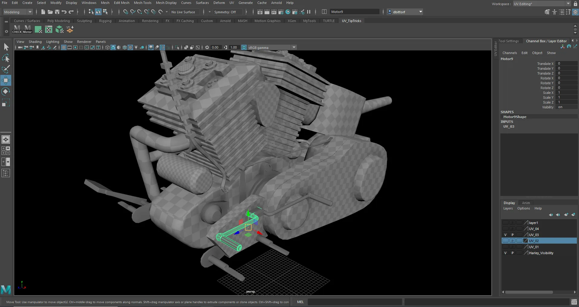Viewport: 579px width, 307px height.
Task: Activate the Lasso select tool
Action: pyautogui.click(x=6, y=58)
